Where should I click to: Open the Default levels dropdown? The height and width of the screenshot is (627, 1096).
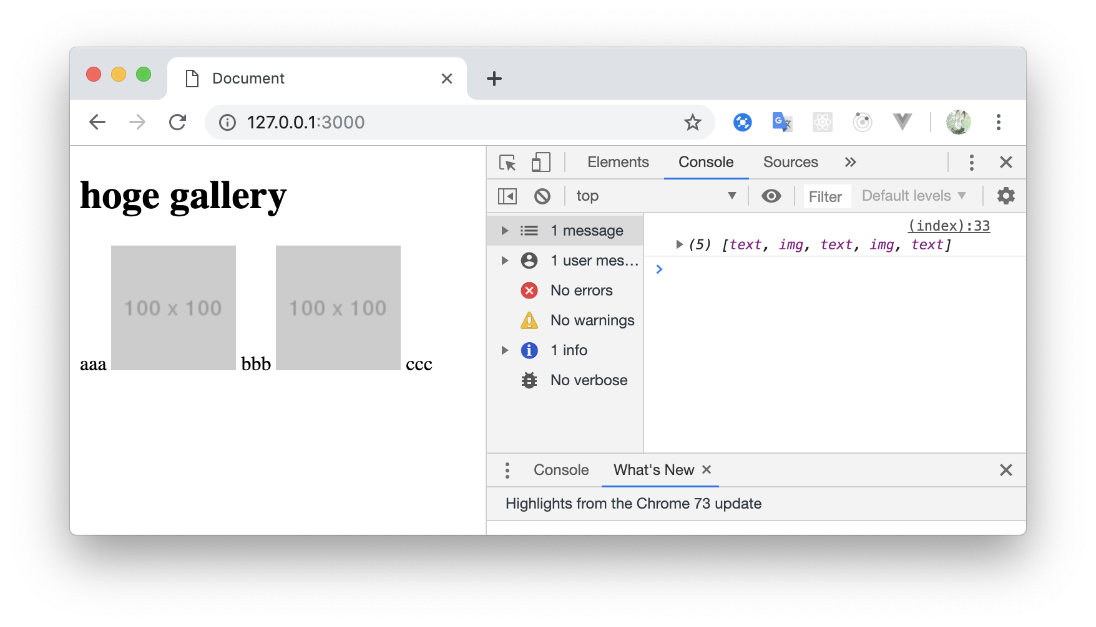tap(912, 196)
